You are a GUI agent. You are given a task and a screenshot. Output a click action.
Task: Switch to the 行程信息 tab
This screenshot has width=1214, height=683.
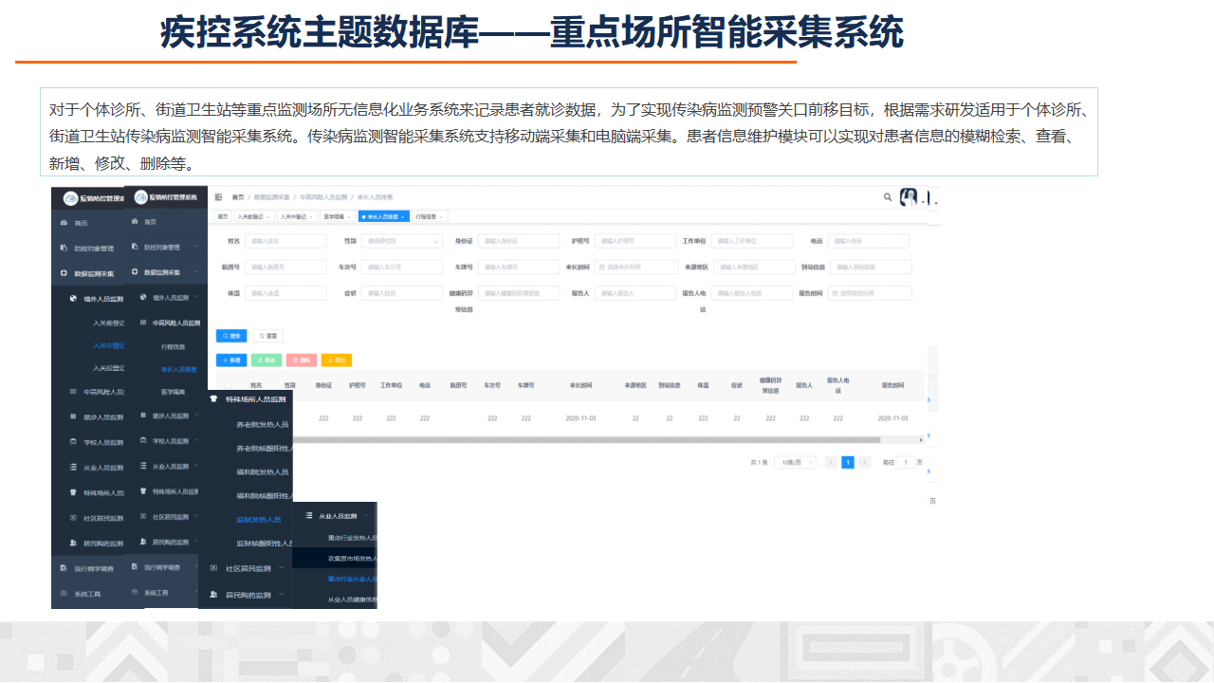(430, 216)
